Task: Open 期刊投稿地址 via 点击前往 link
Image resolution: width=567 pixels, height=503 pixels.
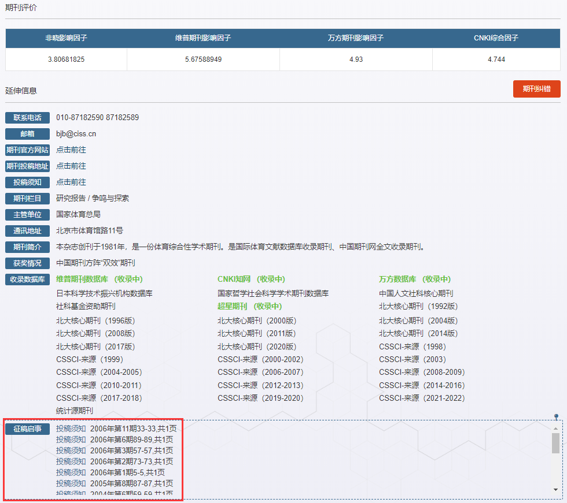Action: tap(71, 166)
